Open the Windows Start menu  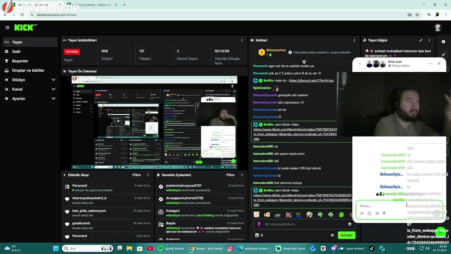[56, 248]
